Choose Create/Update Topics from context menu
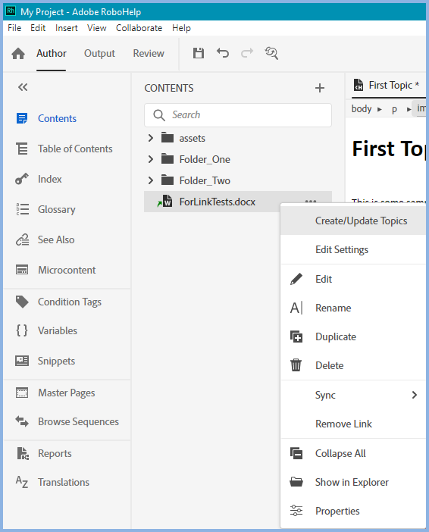This screenshot has width=429, height=532. point(353,221)
